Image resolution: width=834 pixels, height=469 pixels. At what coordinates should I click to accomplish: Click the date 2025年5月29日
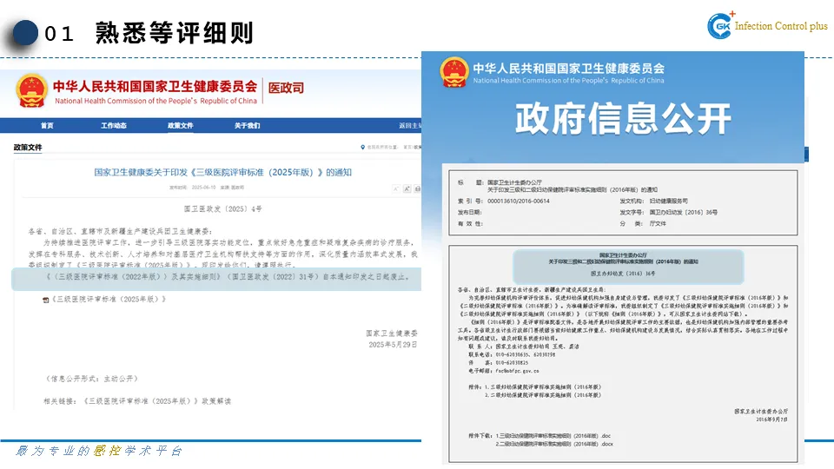pos(393,345)
